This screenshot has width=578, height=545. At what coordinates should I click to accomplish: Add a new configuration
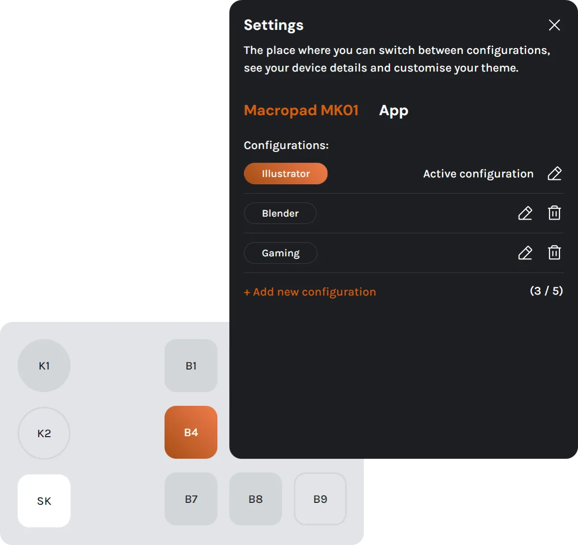310,292
